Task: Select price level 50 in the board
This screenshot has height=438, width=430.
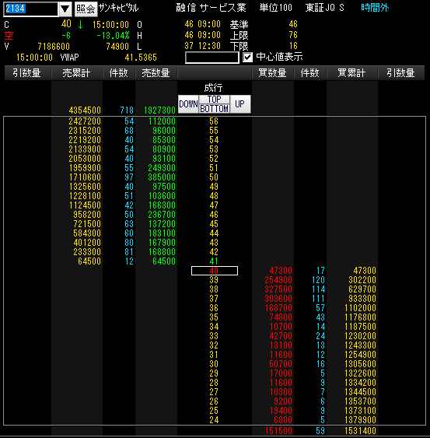Action: point(214,177)
